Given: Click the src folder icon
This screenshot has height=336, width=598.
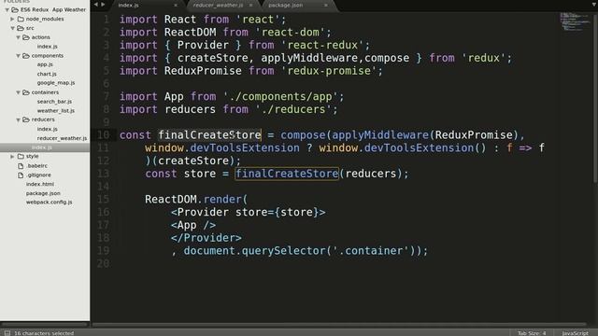Looking at the screenshot, I should click(x=21, y=28).
